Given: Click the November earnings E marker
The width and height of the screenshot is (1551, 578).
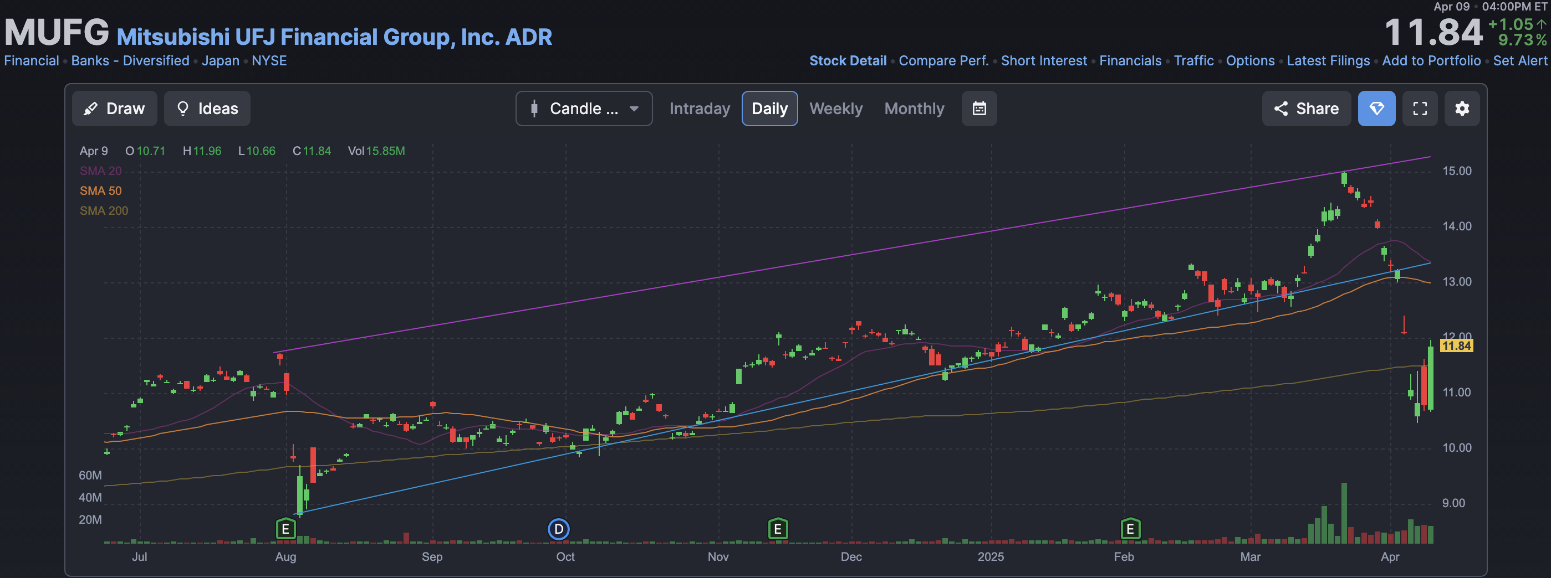Looking at the screenshot, I should coord(777,529).
